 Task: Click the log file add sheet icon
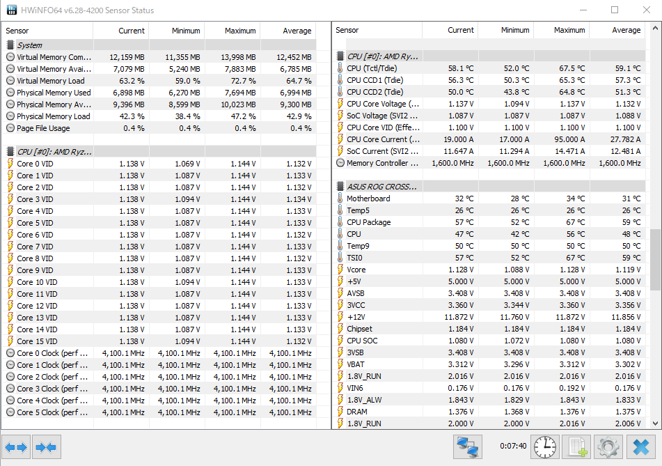[576, 447]
